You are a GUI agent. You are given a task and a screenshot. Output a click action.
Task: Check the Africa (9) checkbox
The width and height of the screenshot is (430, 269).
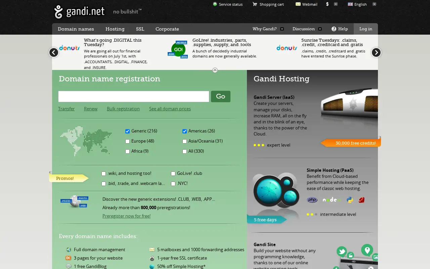click(127, 151)
